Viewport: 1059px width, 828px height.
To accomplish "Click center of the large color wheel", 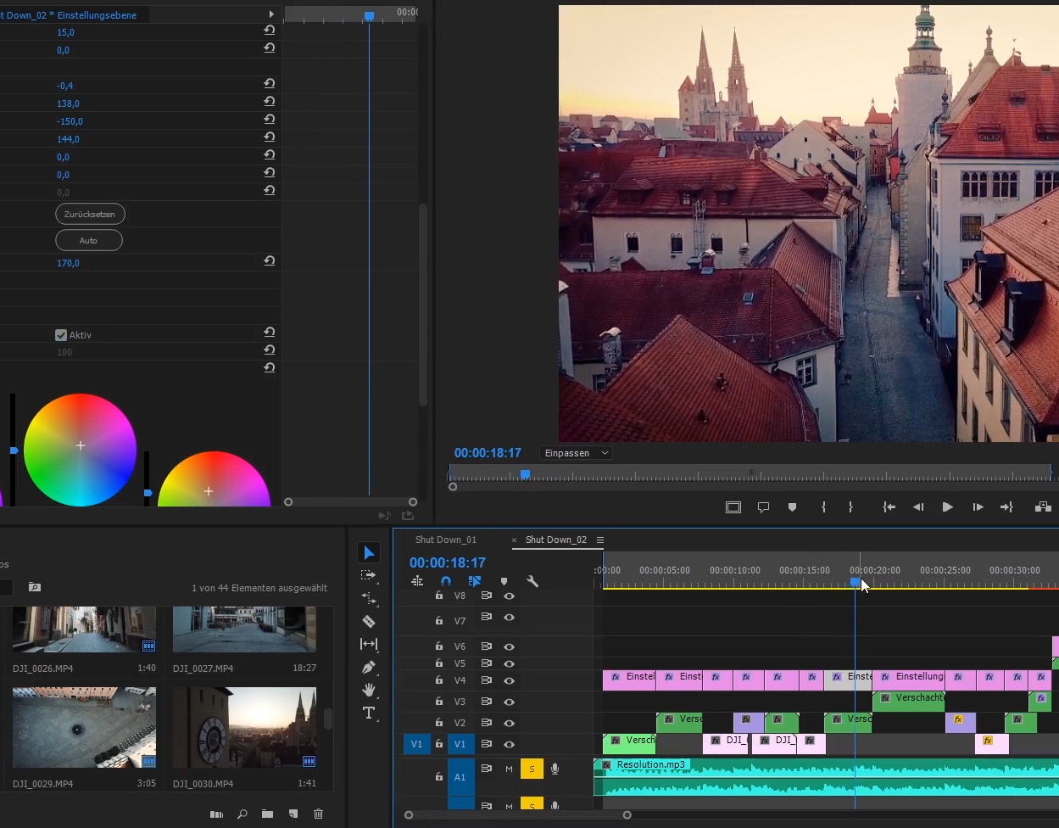I will click(81, 446).
